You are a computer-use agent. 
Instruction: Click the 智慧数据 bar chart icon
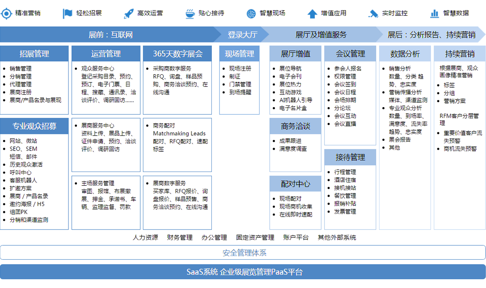(x=435, y=13)
